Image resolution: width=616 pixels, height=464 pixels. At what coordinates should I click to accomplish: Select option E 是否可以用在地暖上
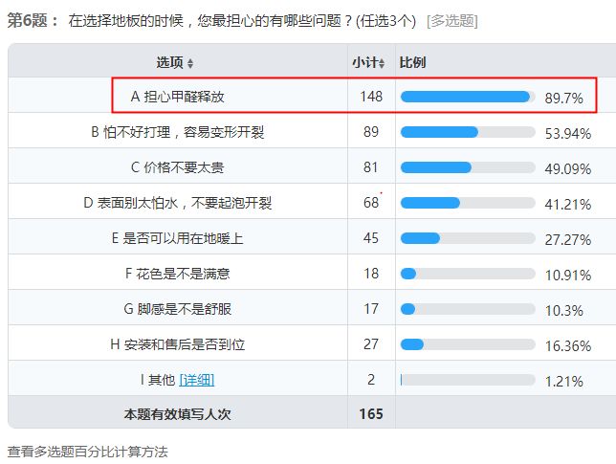178,238
